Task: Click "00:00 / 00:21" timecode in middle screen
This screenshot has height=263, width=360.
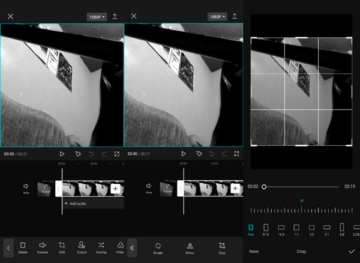Action: pyautogui.click(x=139, y=154)
